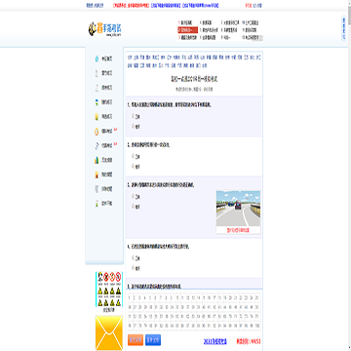Select the first answer option for question 1
Viewport: 351px width, 351px height.
[x=133, y=116]
